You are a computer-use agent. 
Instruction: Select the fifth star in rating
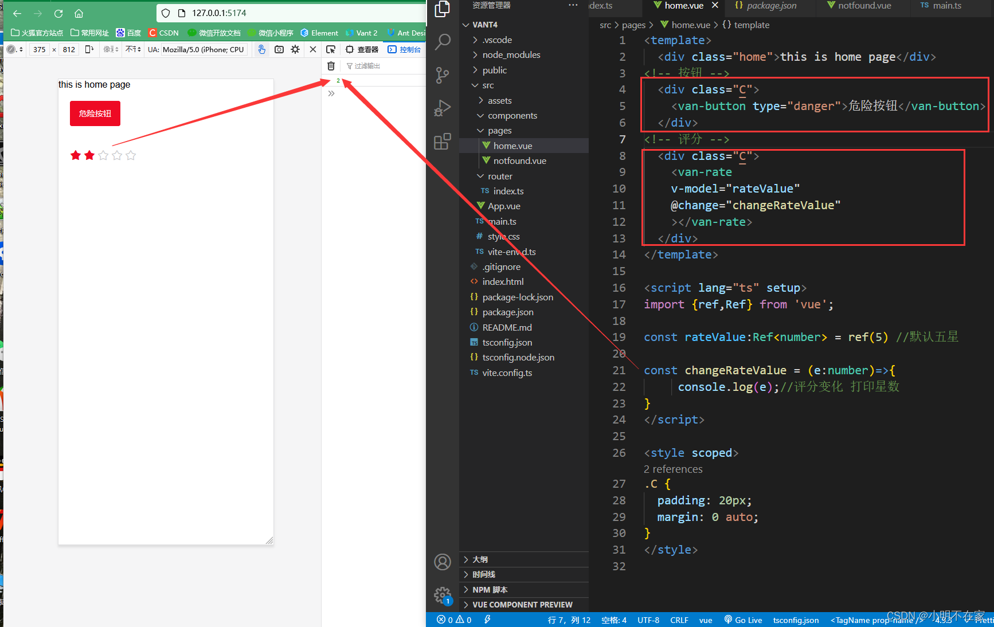pyautogui.click(x=131, y=155)
